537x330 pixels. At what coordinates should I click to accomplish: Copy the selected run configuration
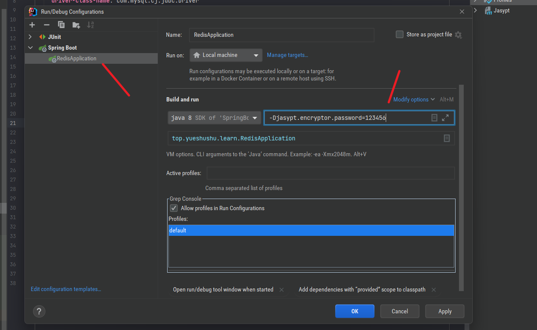pyautogui.click(x=61, y=25)
